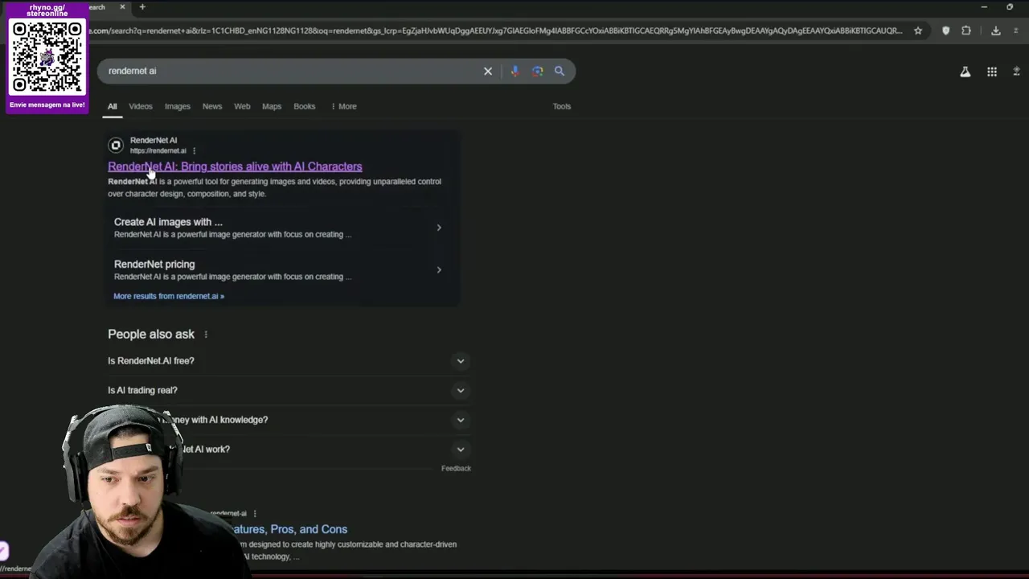Click the magnifier search button
This screenshot has width=1029, height=579.
click(560, 71)
